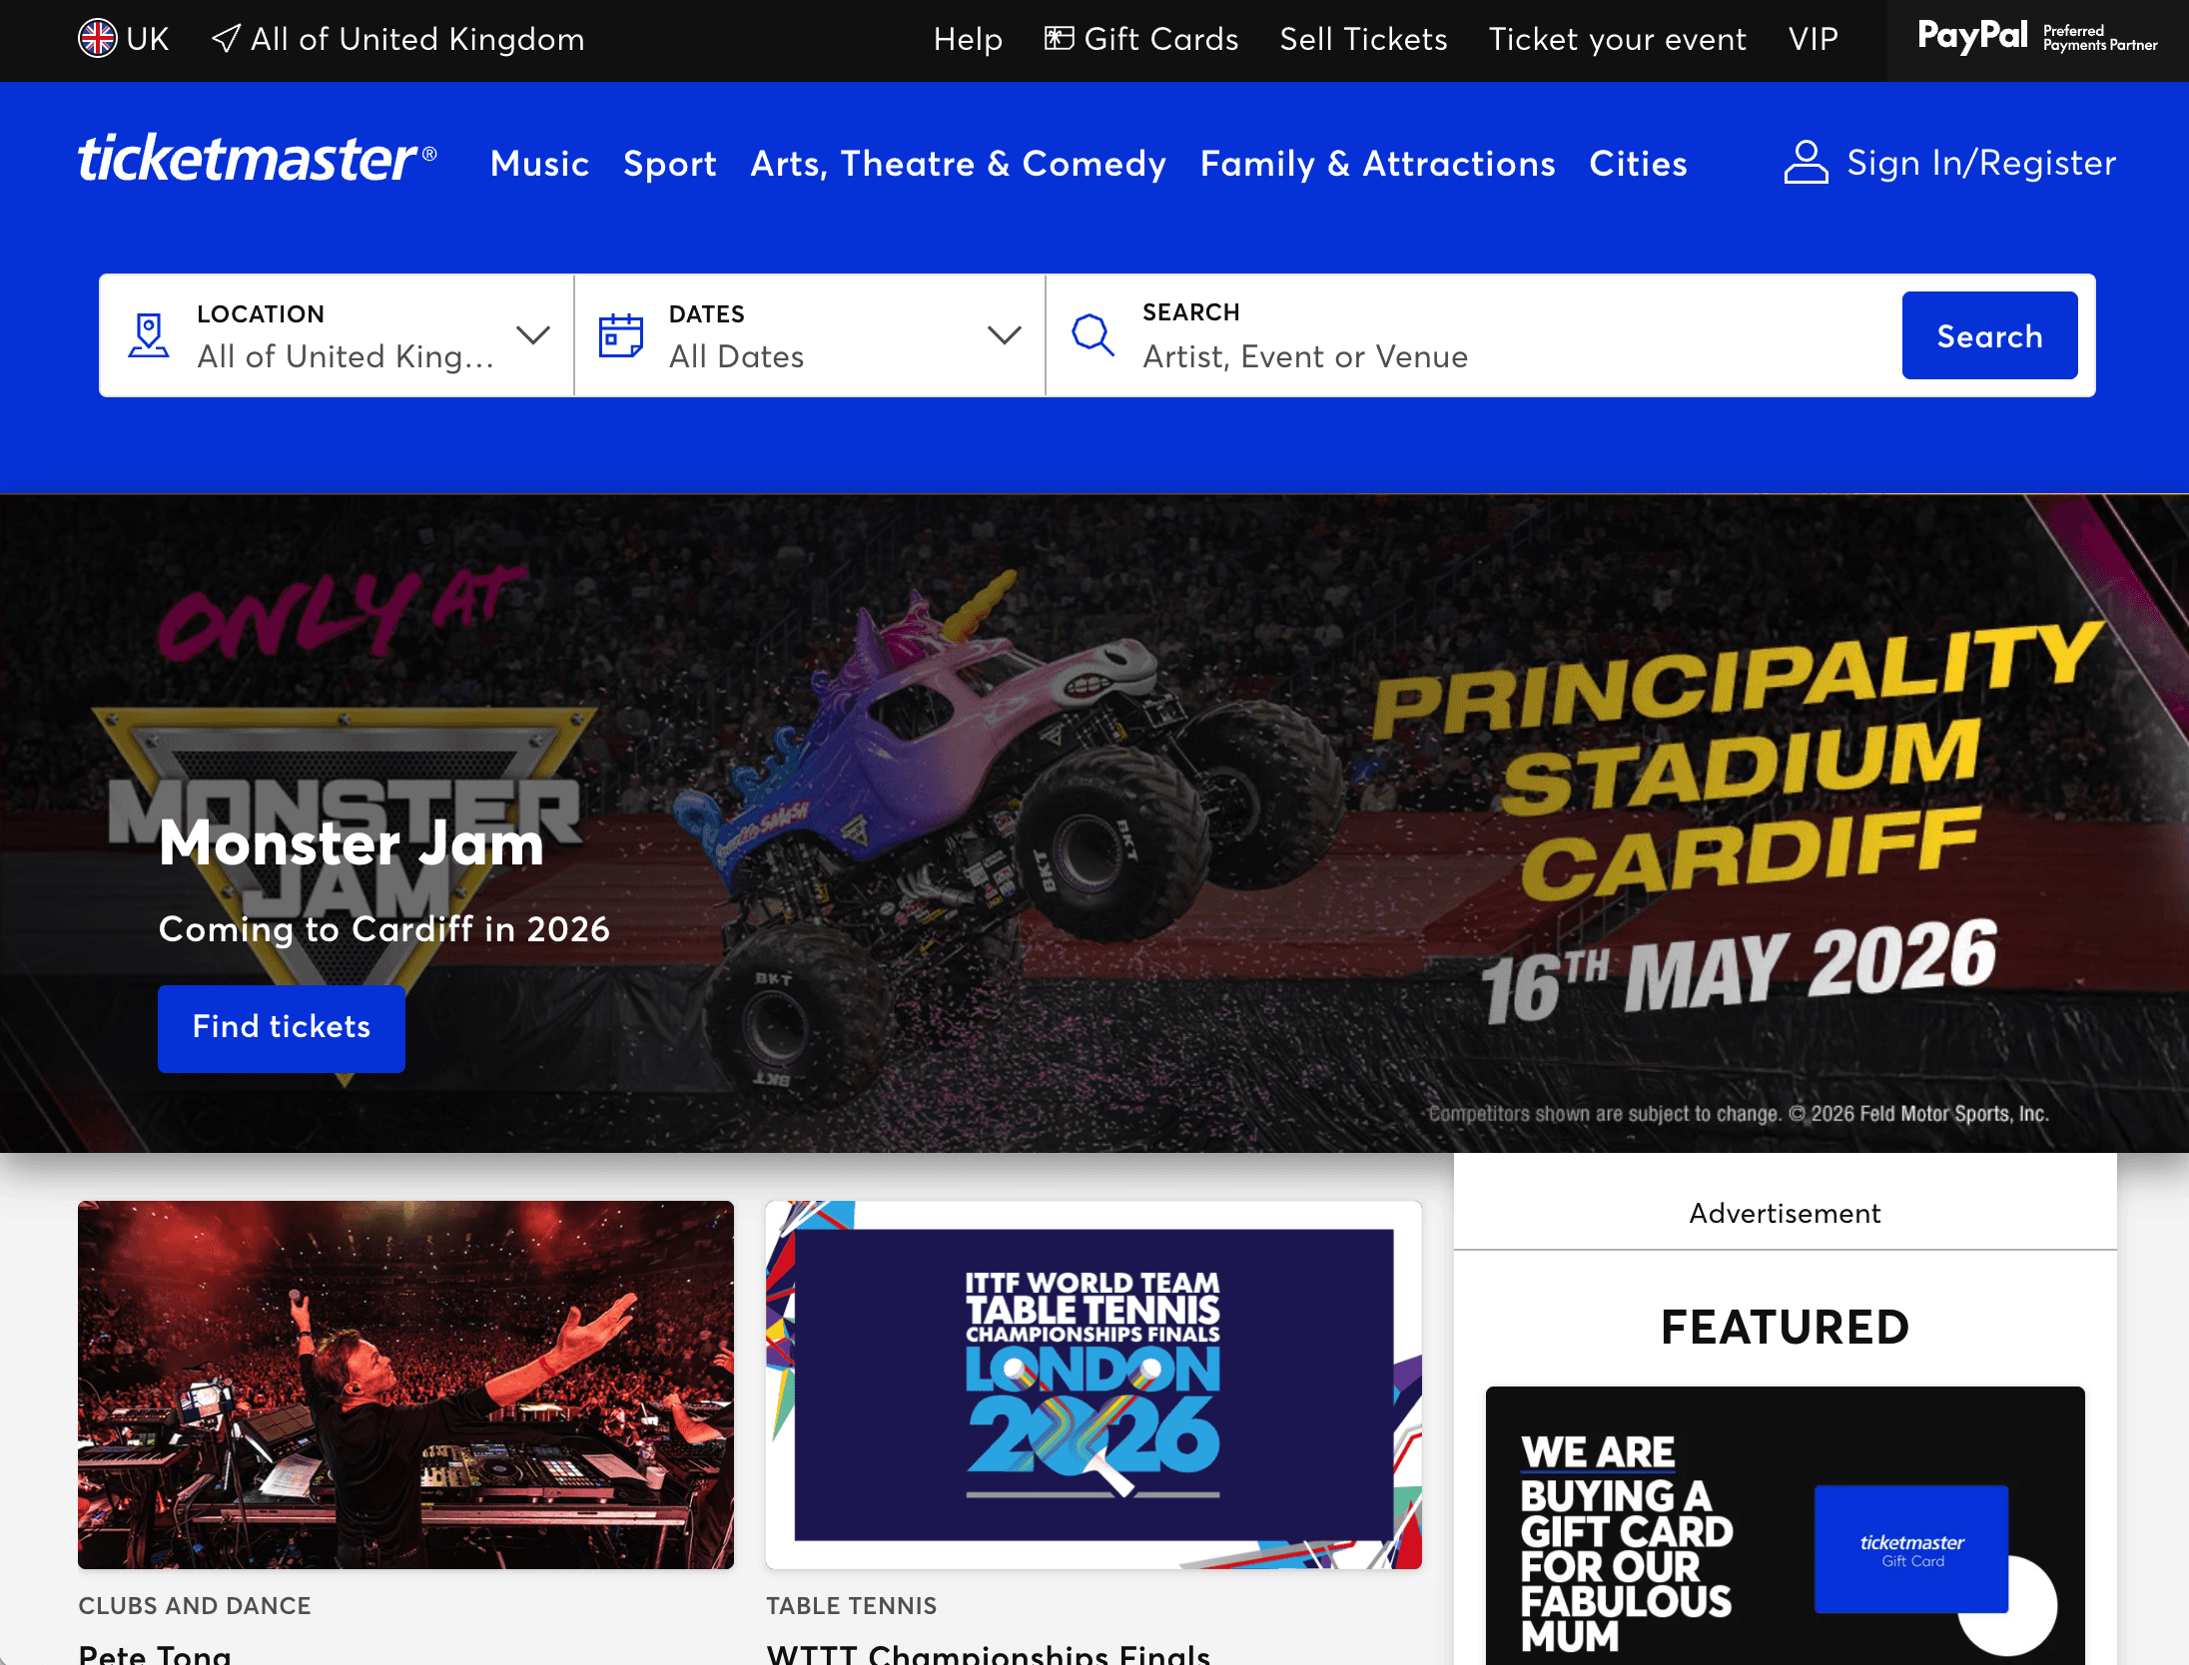Click the PayPal Preferred Payments Partner logo

pyautogui.click(x=2037, y=38)
